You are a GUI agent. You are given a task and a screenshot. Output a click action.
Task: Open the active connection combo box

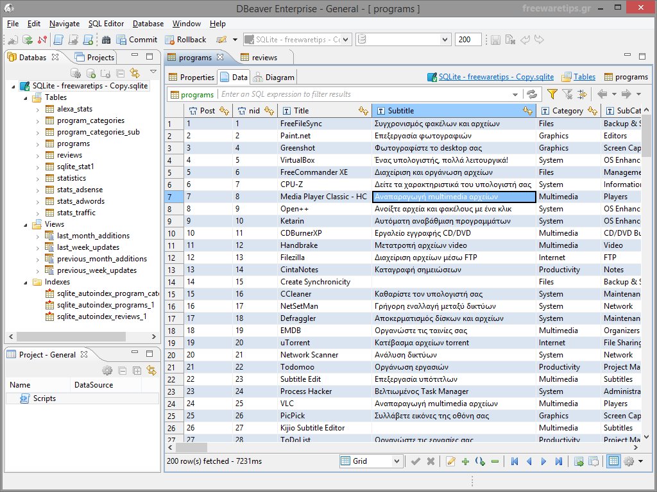(x=297, y=39)
